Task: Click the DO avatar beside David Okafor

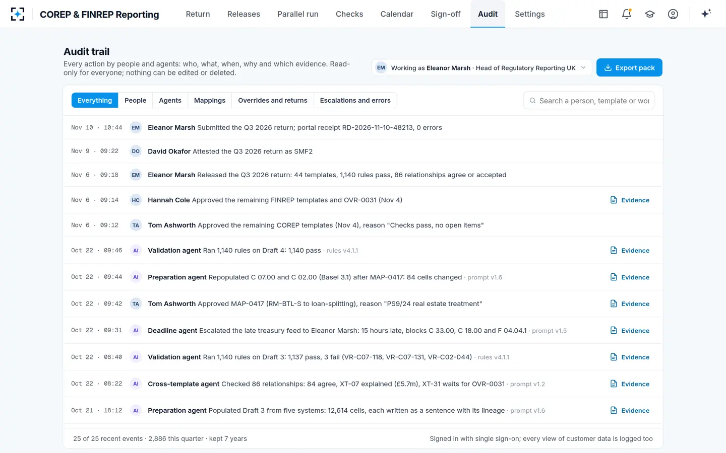Action: [136, 152]
